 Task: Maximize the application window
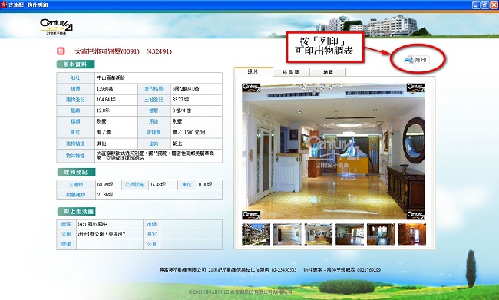tap(484, 5)
